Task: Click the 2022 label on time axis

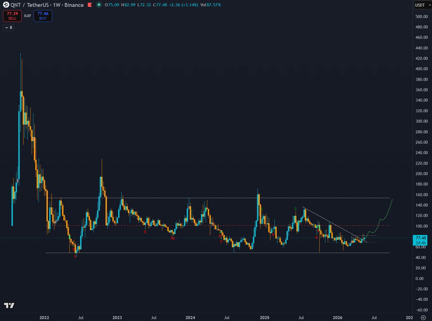Action: coord(44,318)
